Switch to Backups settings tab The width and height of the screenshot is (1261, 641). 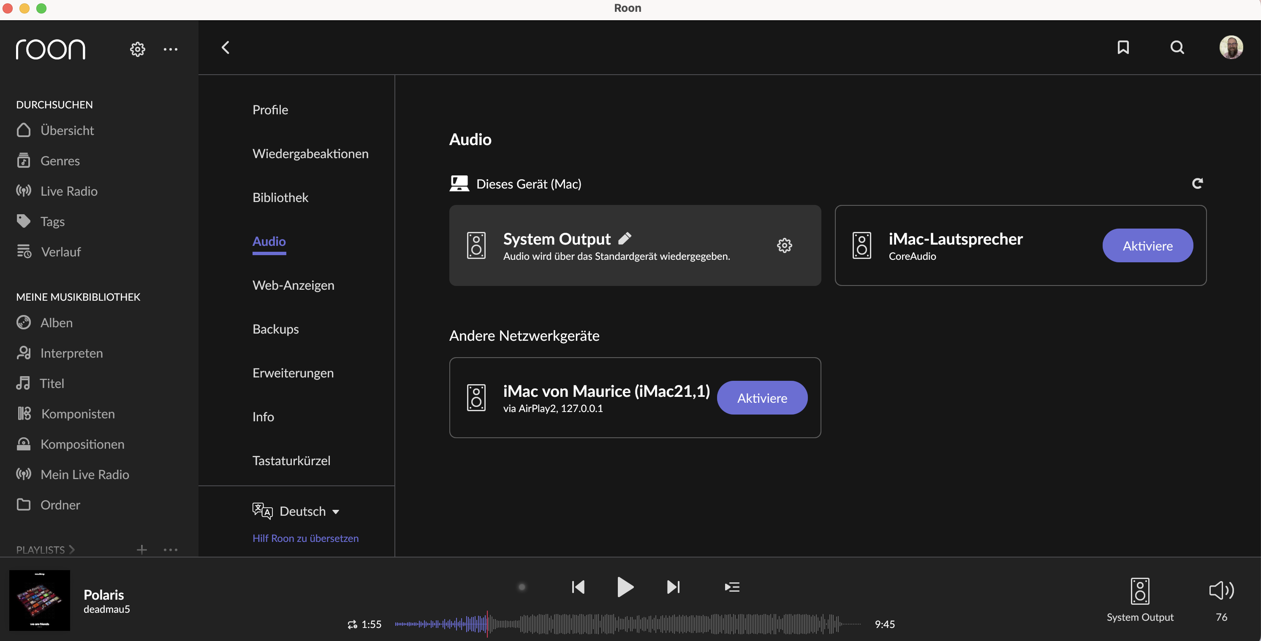[x=276, y=329]
